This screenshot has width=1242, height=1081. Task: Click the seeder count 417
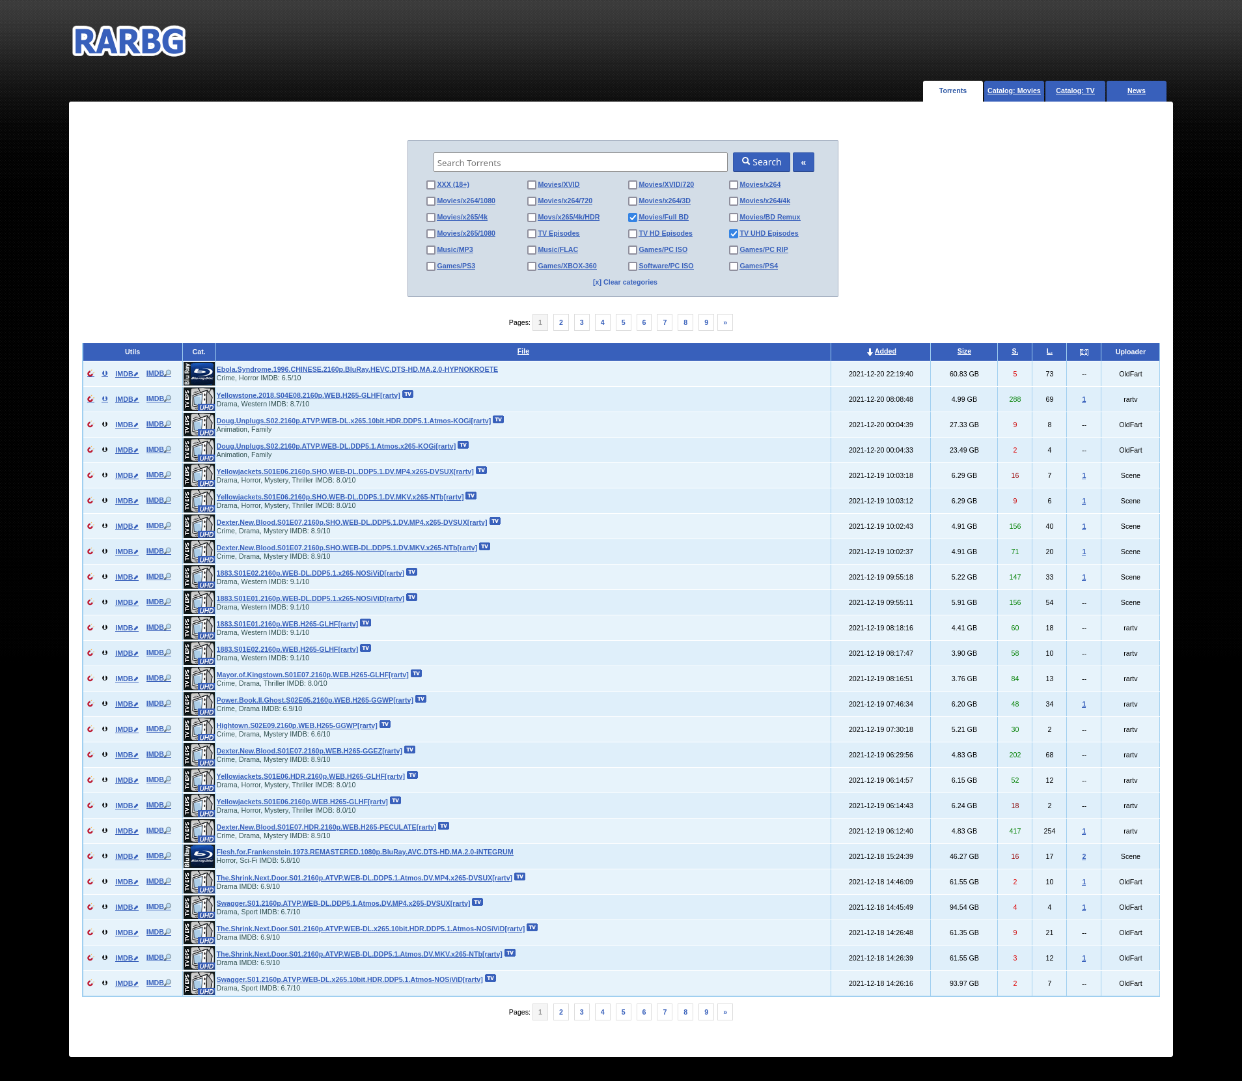coord(1015,832)
